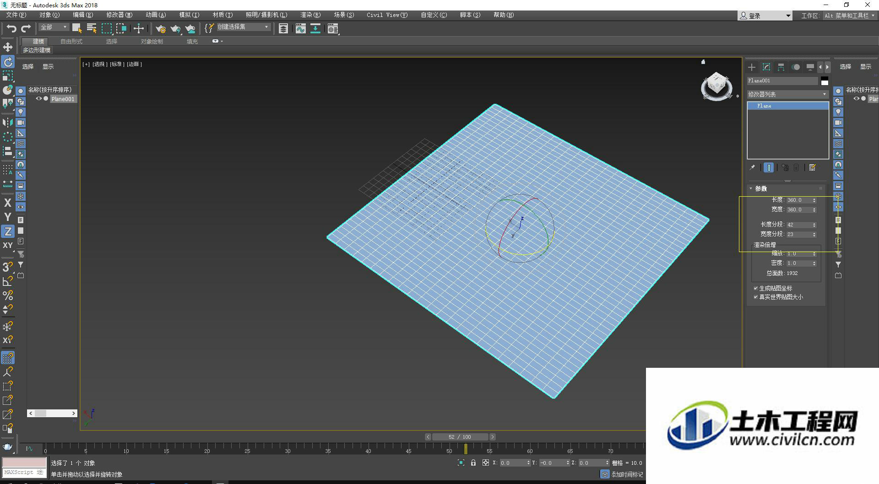Click 长度 spinner arrows
Screen dimensions: 879x484
click(814, 200)
